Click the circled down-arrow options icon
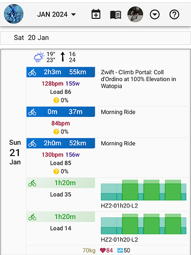The height and width of the screenshot is (255, 191). tap(154, 14)
